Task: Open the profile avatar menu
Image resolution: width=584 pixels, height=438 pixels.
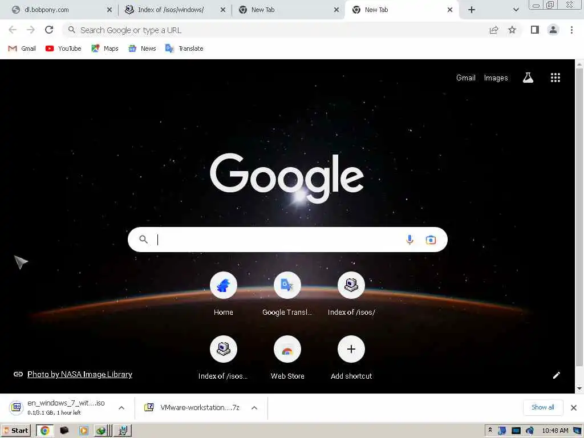Action: (553, 30)
